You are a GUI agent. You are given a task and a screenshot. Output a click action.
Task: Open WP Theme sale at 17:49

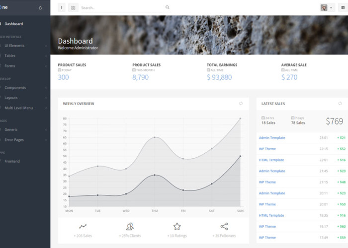point(267,238)
